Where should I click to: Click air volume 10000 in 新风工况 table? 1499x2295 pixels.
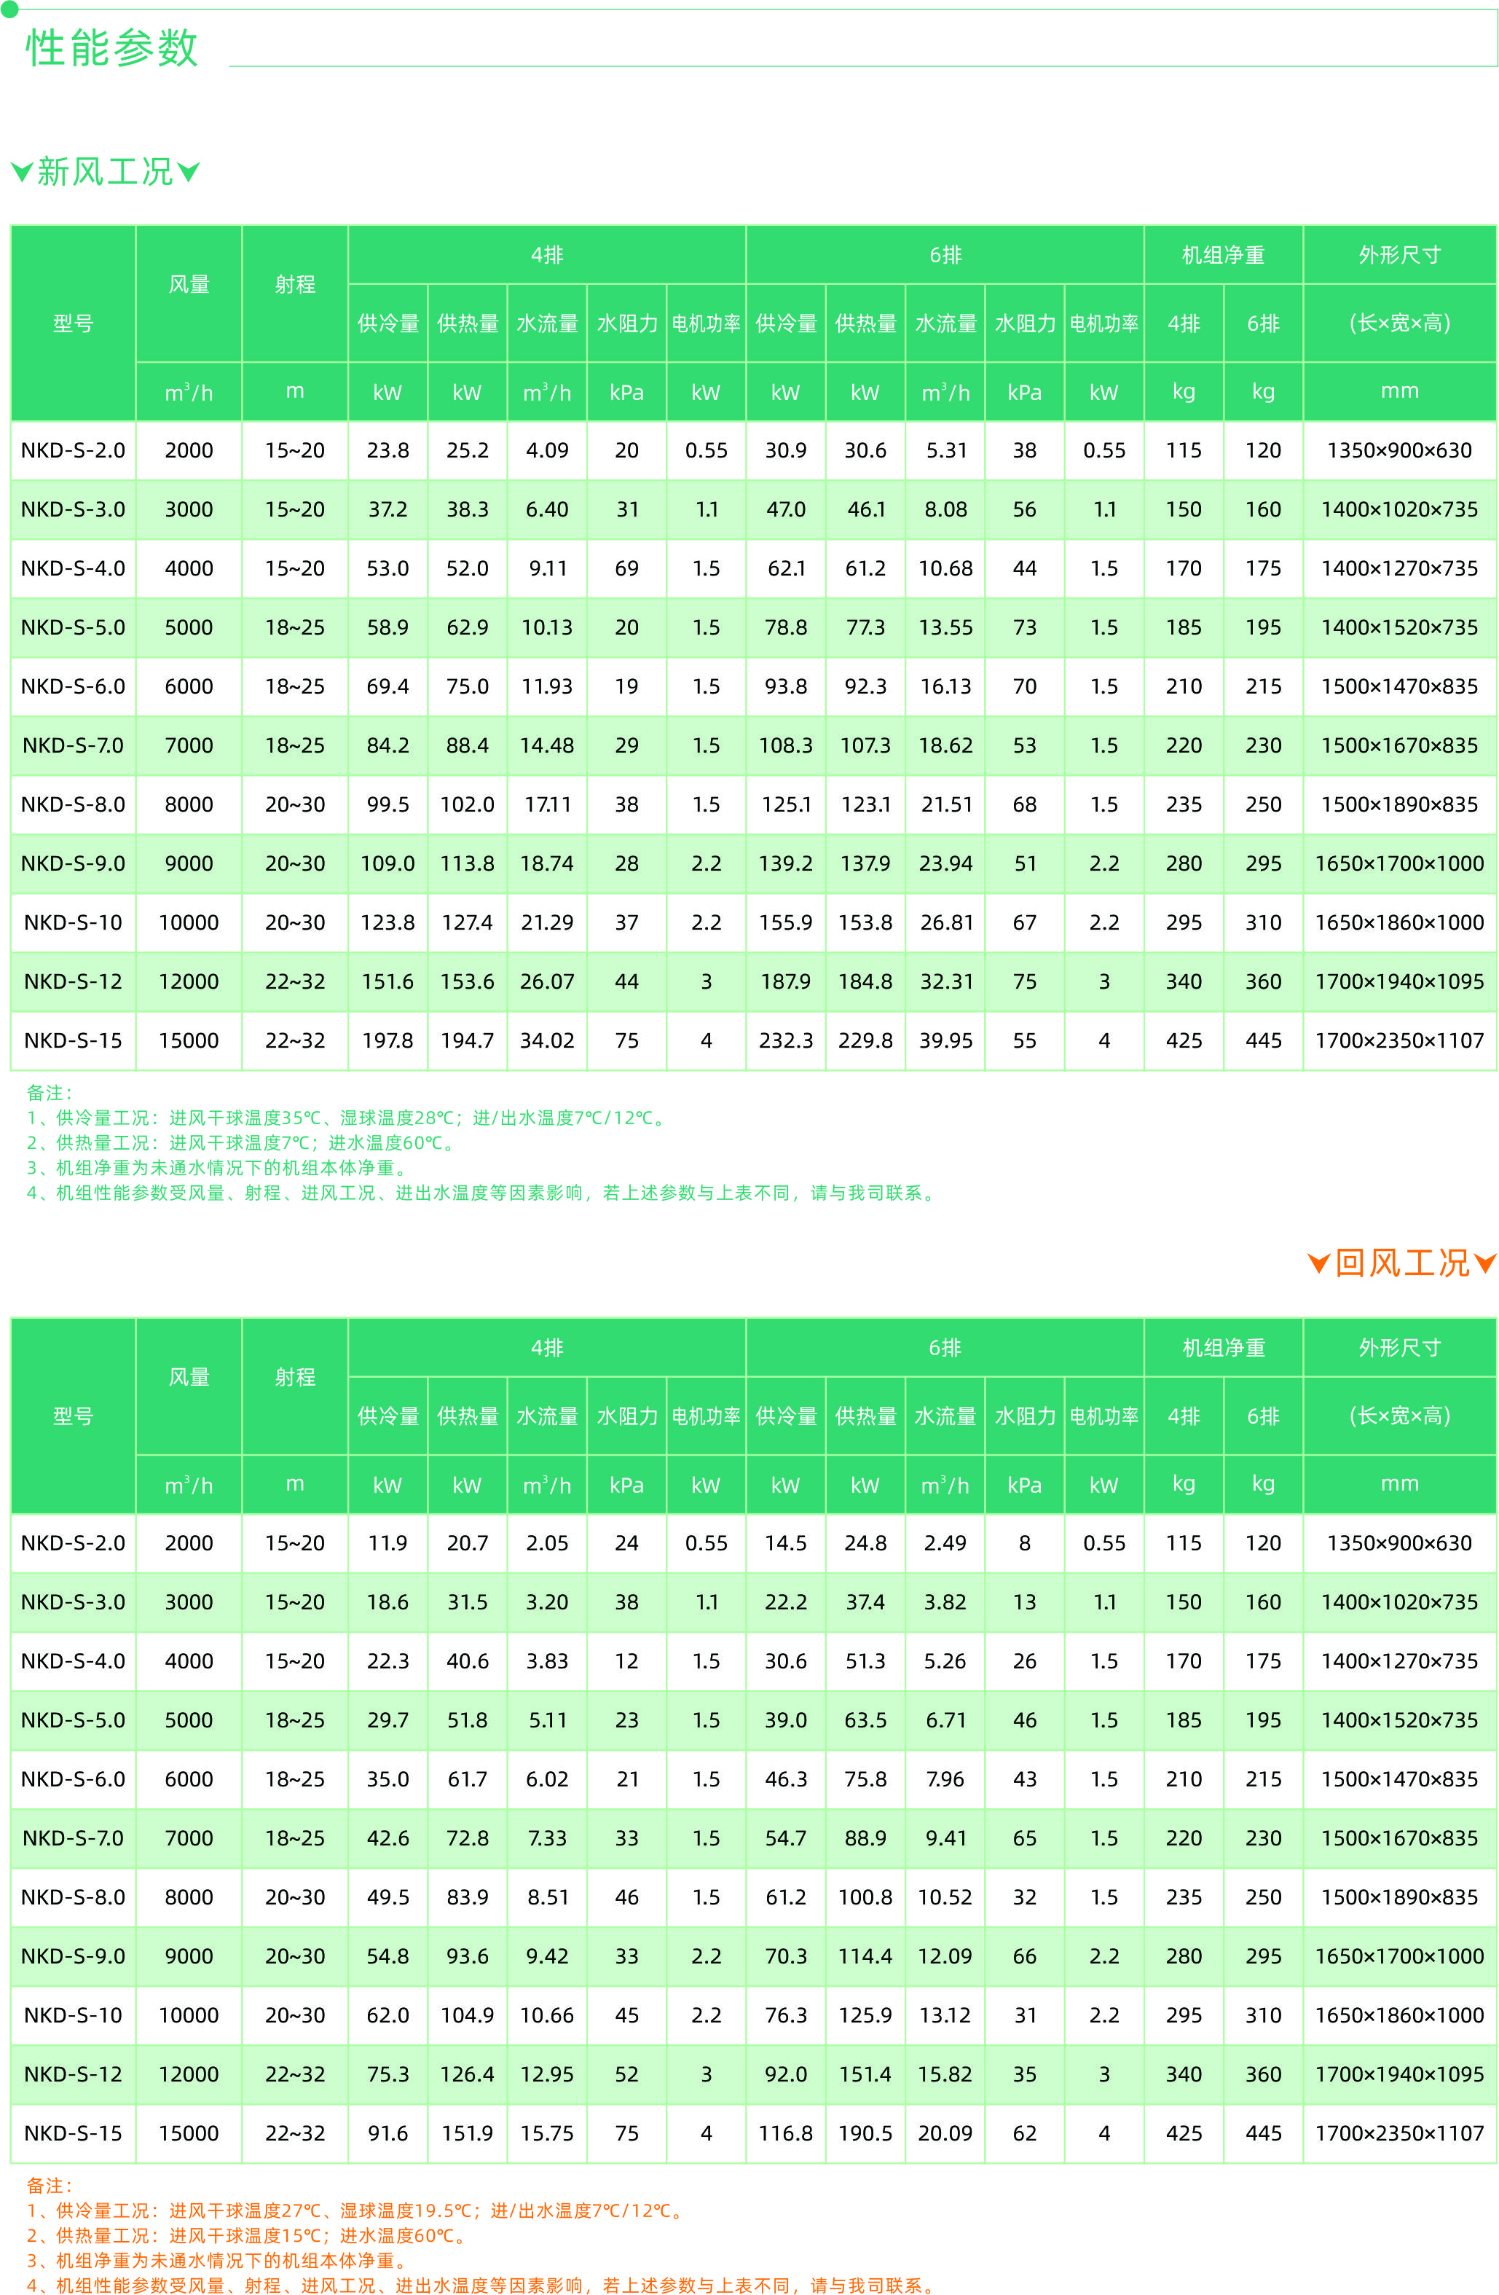pyautogui.click(x=189, y=923)
